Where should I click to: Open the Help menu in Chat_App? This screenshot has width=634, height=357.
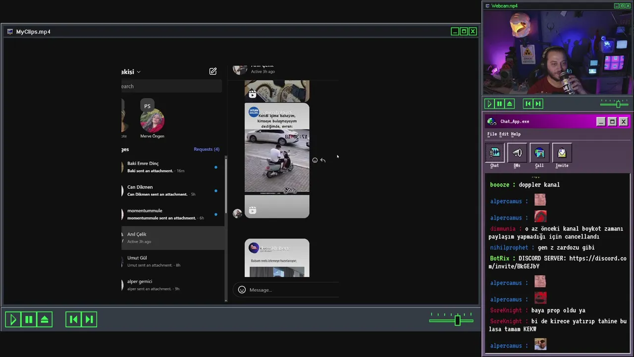pos(516,134)
